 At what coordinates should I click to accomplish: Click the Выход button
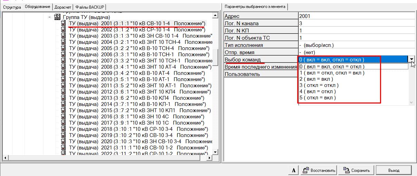click(x=394, y=170)
